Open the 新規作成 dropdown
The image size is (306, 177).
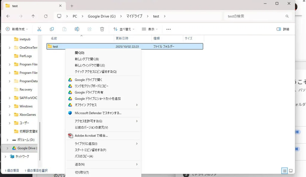pyautogui.click(x=17, y=29)
